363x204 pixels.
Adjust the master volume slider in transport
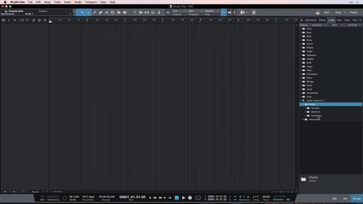(x=279, y=199)
